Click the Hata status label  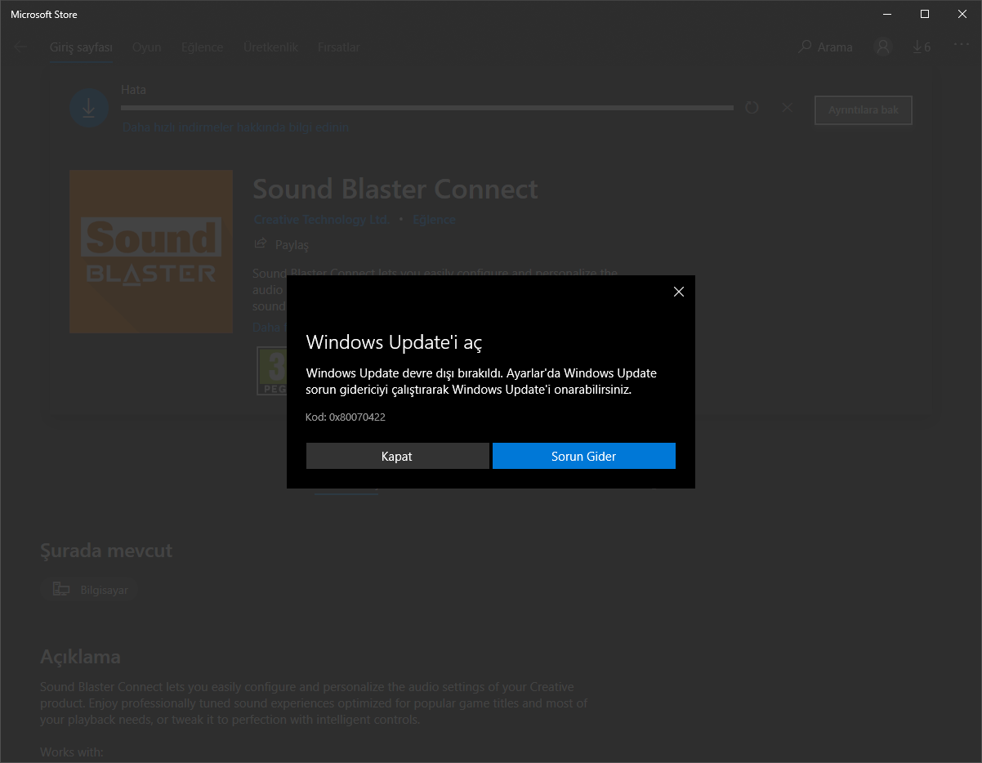coord(134,90)
